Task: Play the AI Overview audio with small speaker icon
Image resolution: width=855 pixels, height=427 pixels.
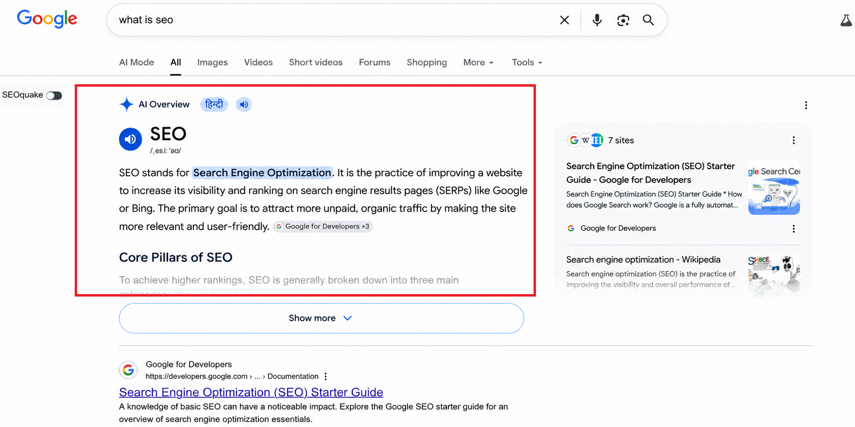Action: point(244,104)
